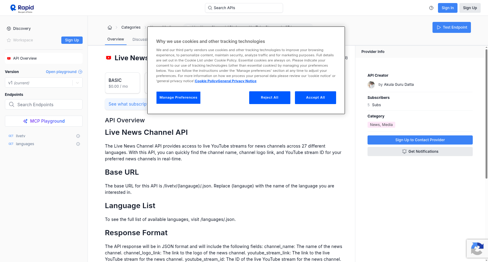Screen dimensions: 488x262
Task: Click the Categories breadcrumb link
Action: pos(131,27)
